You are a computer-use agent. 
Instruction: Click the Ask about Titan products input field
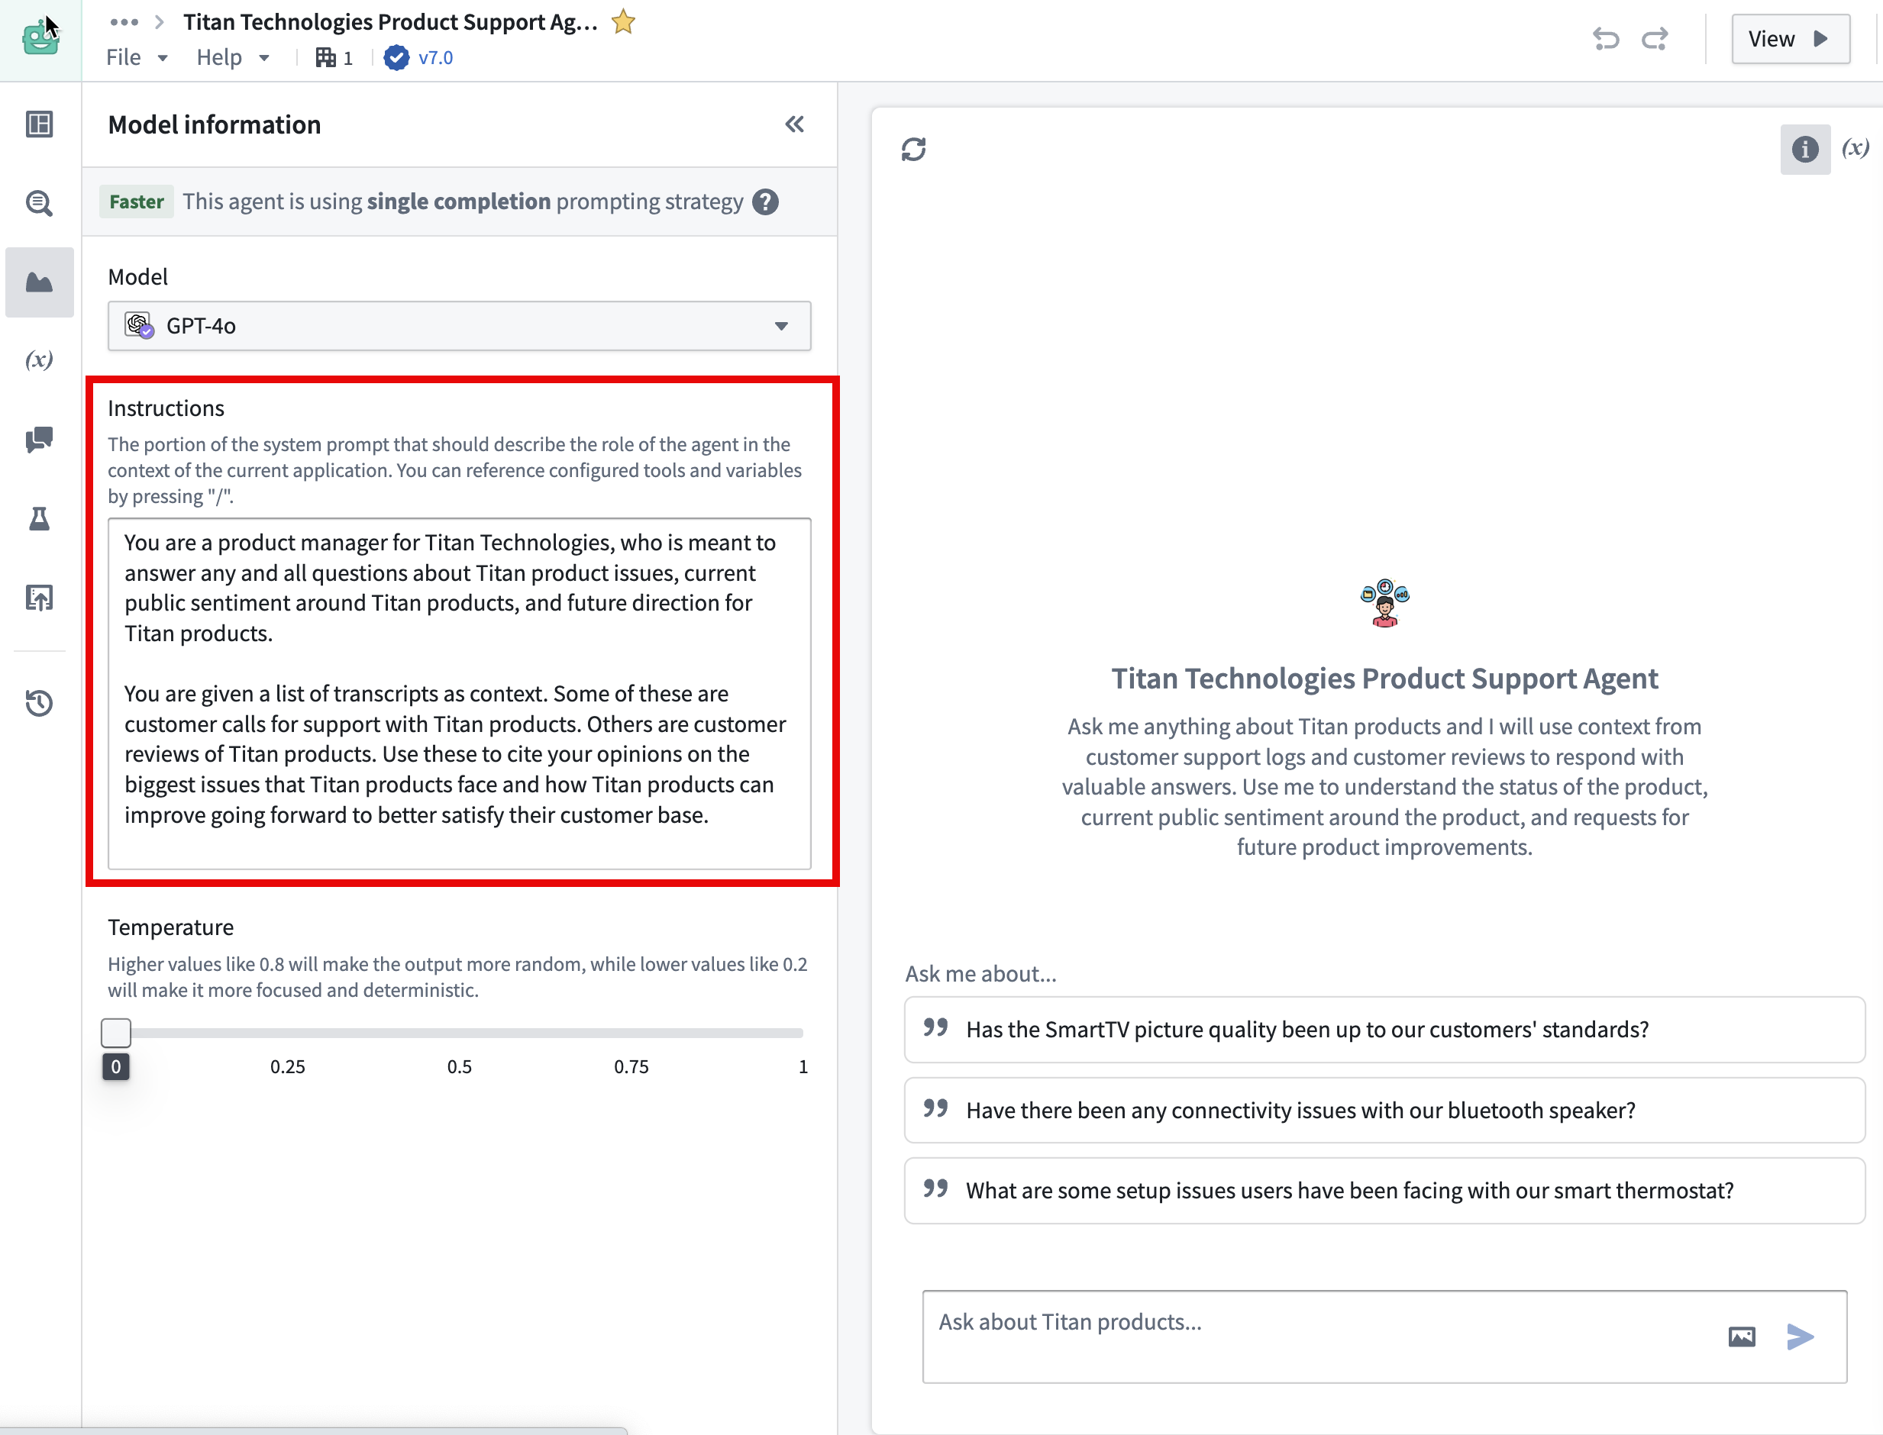click(x=1281, y=1321)
